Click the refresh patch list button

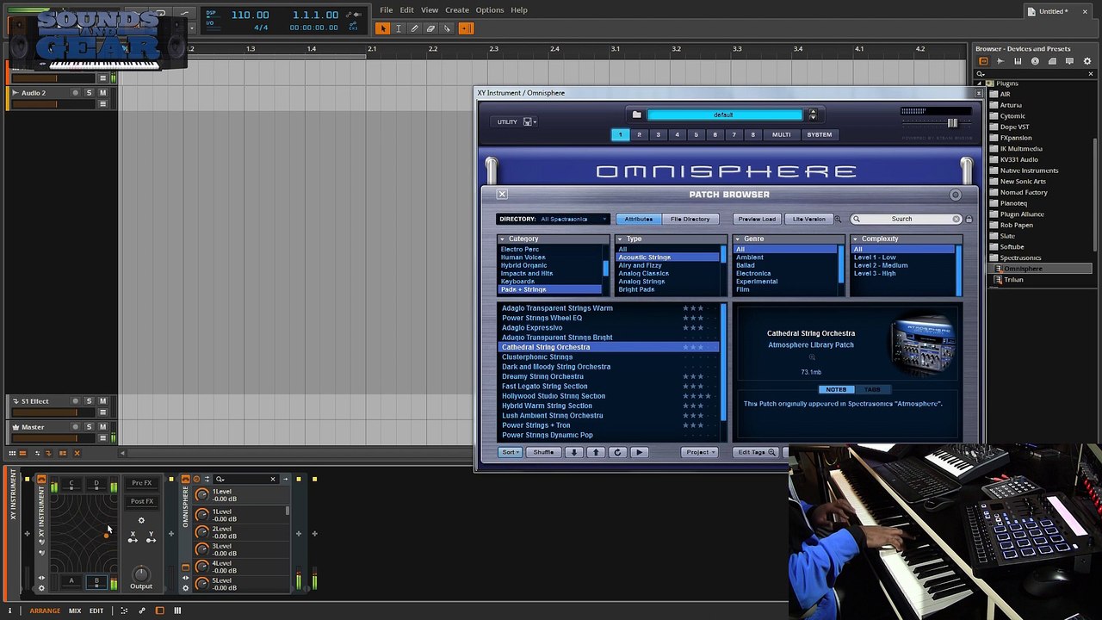click(x=617, y=452)
